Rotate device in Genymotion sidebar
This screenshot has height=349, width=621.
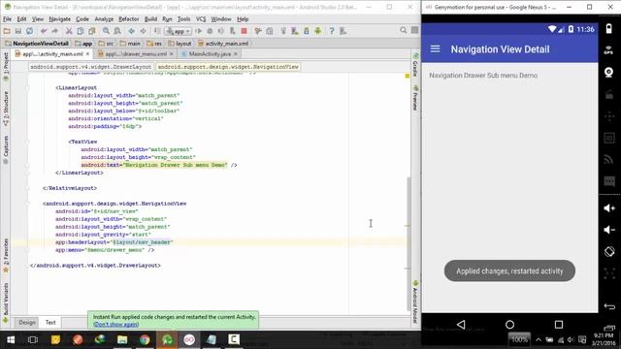tap(609, 252)
